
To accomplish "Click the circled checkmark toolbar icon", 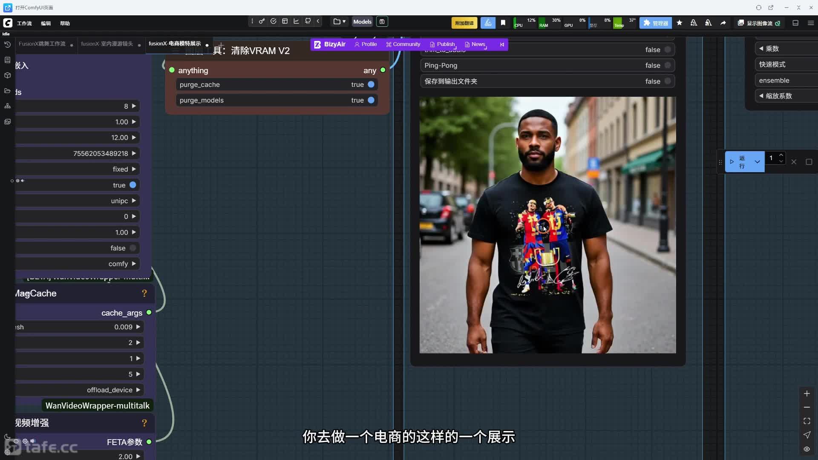I will point(274,21).
